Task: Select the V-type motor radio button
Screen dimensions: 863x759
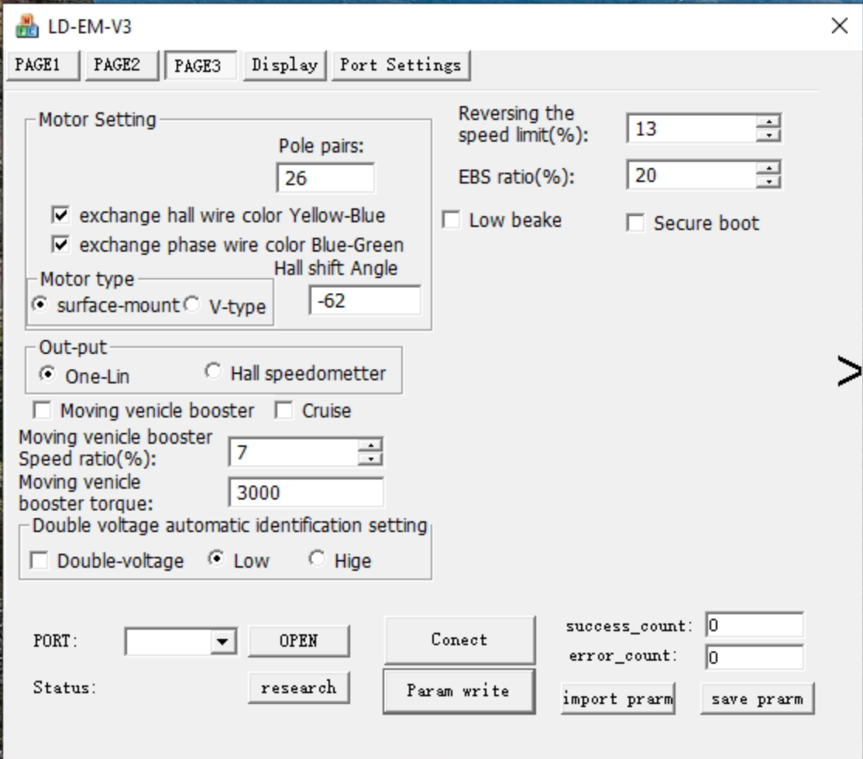Action: [x=192, y=306]
